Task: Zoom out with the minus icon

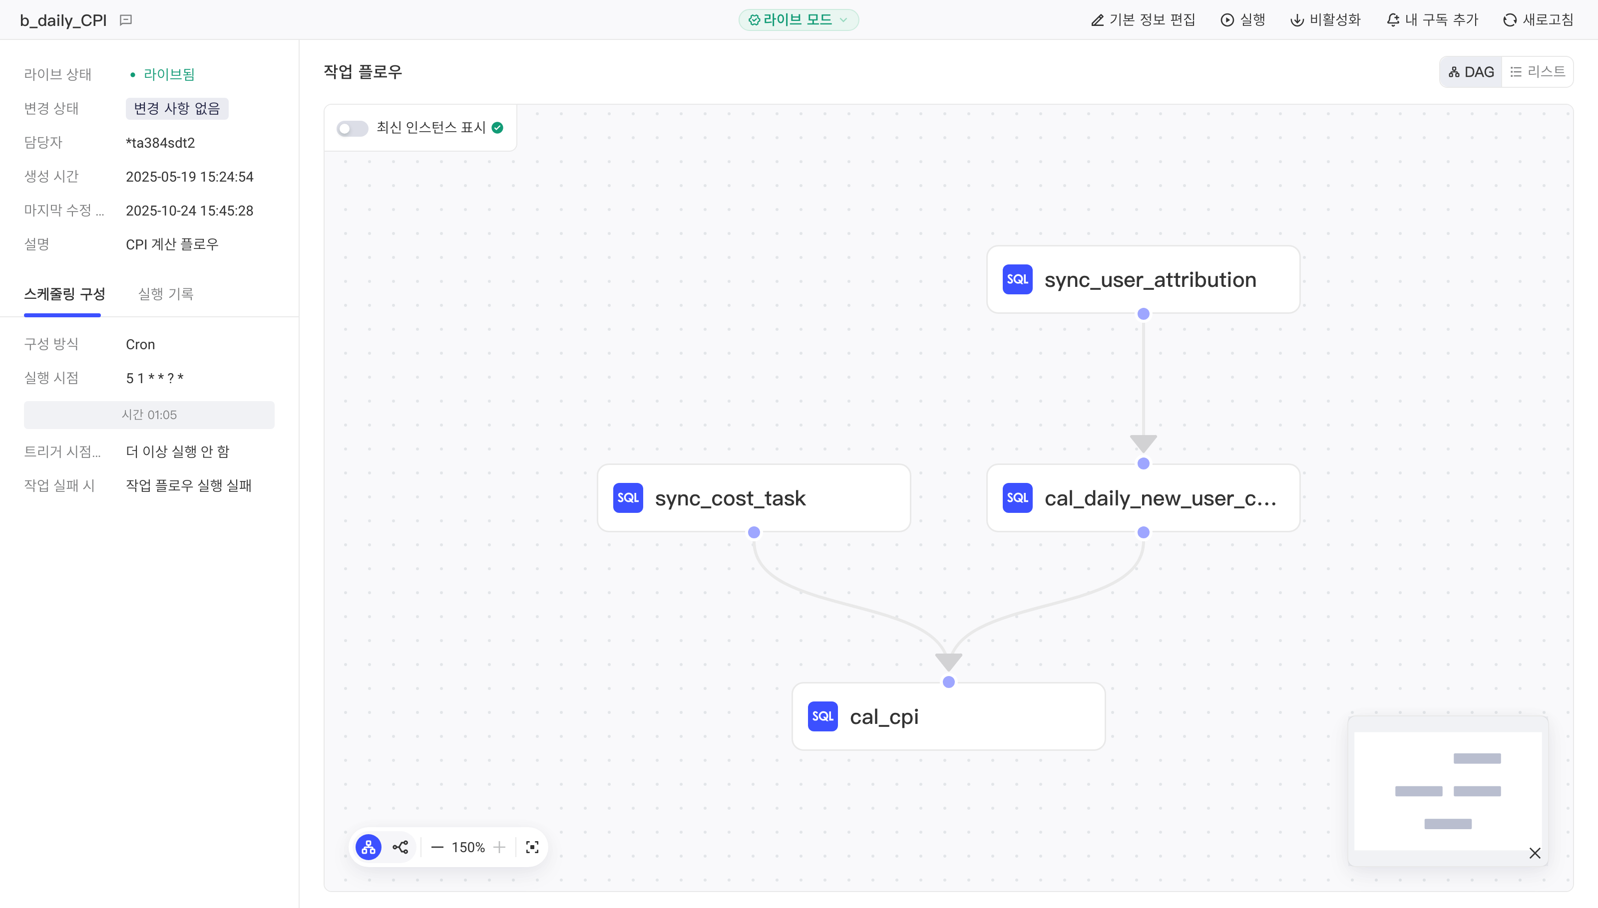Action: [x=437, y=847]
